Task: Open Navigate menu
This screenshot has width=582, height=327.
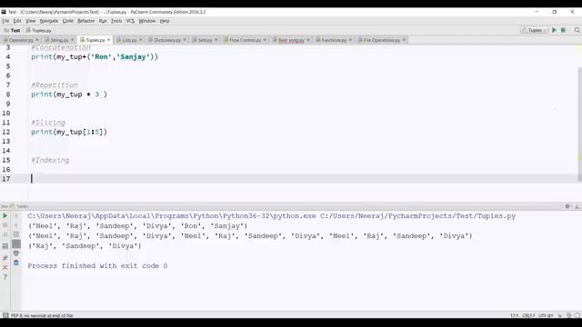Action: point(48,21)
